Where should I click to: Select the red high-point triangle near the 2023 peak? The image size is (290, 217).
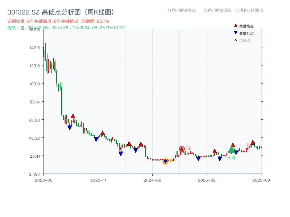coord(72,116)
